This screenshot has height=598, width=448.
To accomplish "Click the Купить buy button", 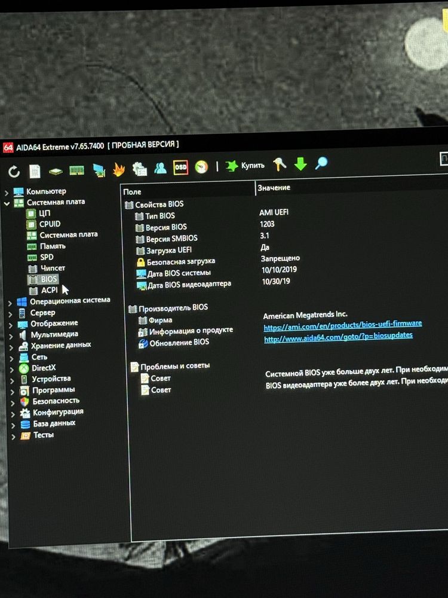I will click(244, 166).
